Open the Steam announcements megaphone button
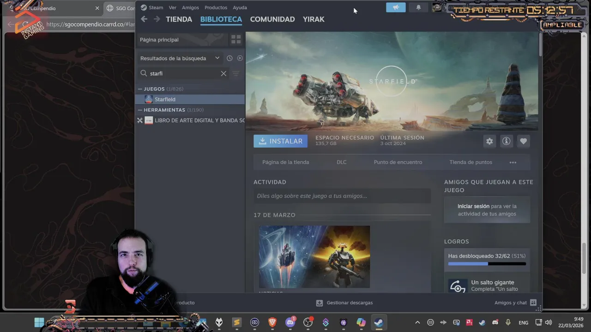Image resolution: width=591 pixels, height=332 pixels. tap(396, 7)
